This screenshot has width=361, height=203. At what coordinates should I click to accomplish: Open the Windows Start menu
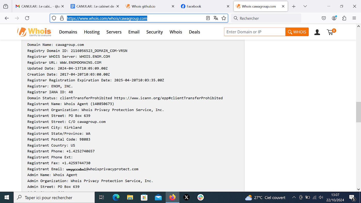click(7, 197)
